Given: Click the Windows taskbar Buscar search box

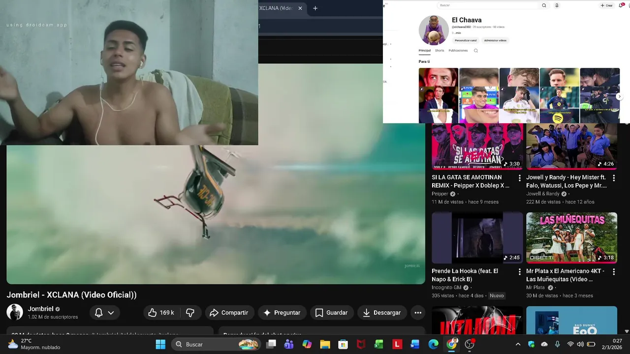Looking at the screenshot, I should [x=217, y=344].
